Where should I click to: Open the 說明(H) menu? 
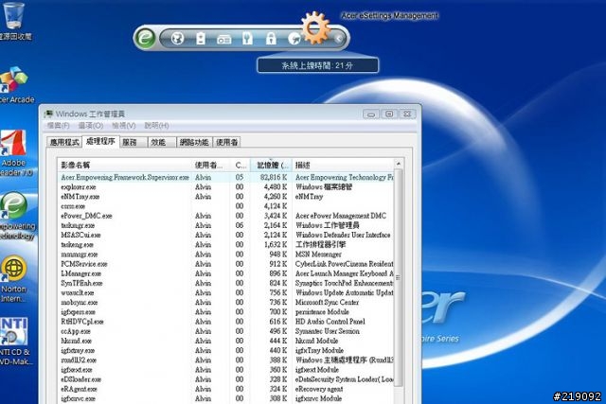pos(156,126)
